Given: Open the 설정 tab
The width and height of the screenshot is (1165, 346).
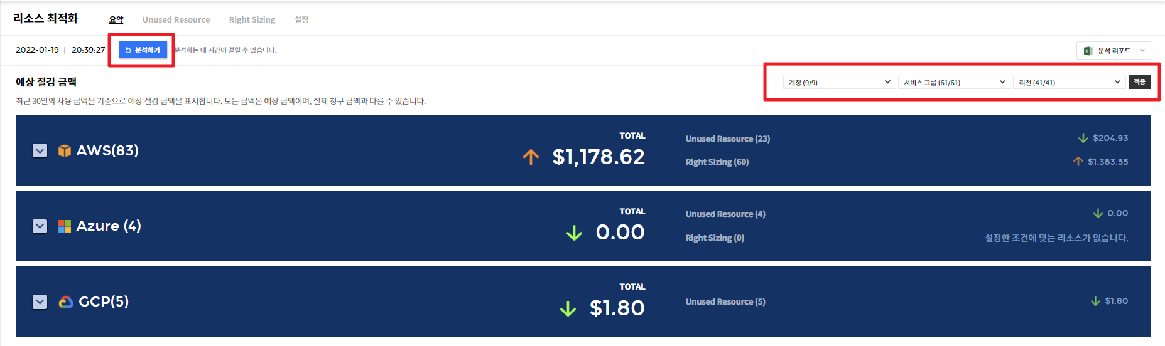Looking at the screenshot, I should click(301, 20).
